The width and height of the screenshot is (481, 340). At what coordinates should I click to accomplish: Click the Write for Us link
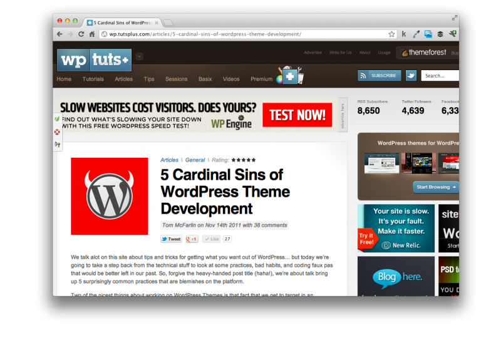340,53
